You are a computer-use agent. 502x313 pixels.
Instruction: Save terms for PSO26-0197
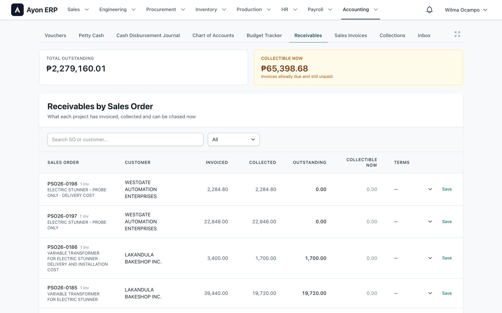point(447,221)
